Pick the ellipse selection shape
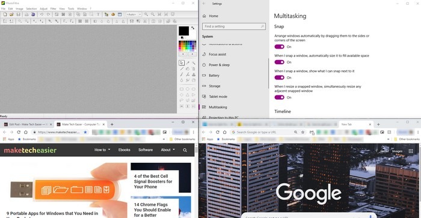Viewport: 421px width, 218px height. pyautogui.click(x=188, y=89)
